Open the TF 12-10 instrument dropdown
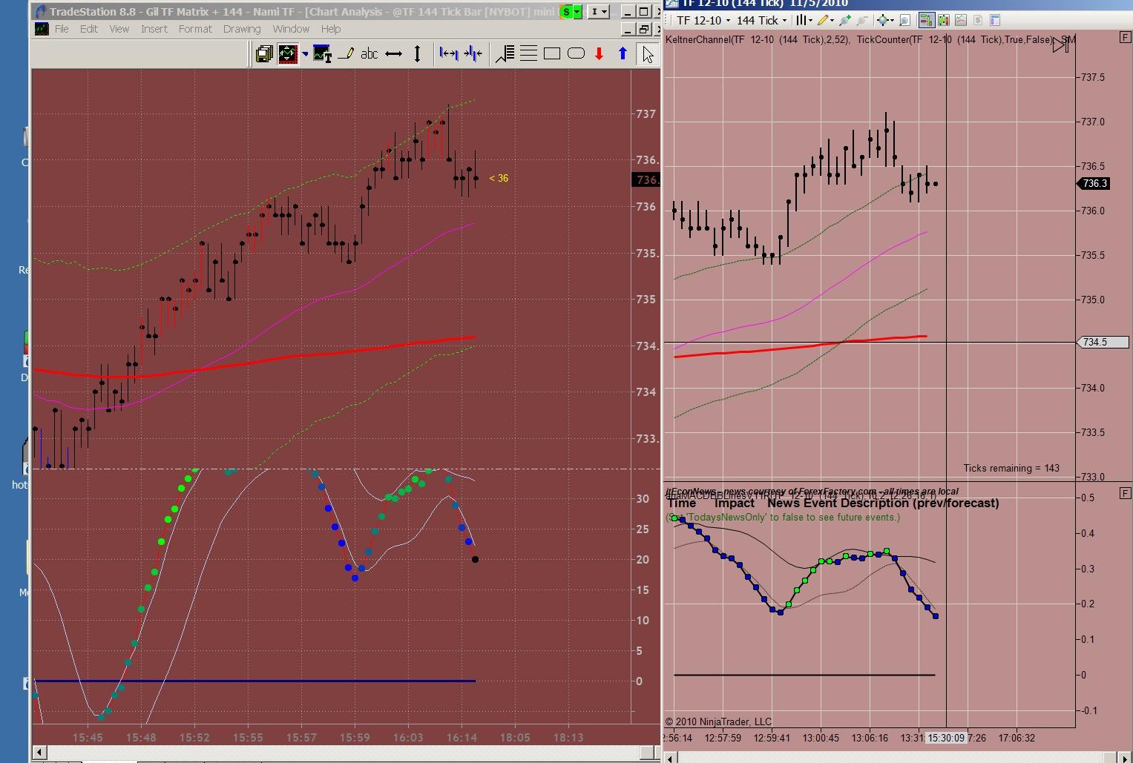Viewport: 1133px width, 763px height. coord(702,20)
